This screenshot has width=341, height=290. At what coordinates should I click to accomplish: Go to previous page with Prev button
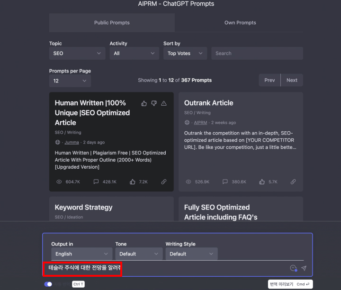269,80
